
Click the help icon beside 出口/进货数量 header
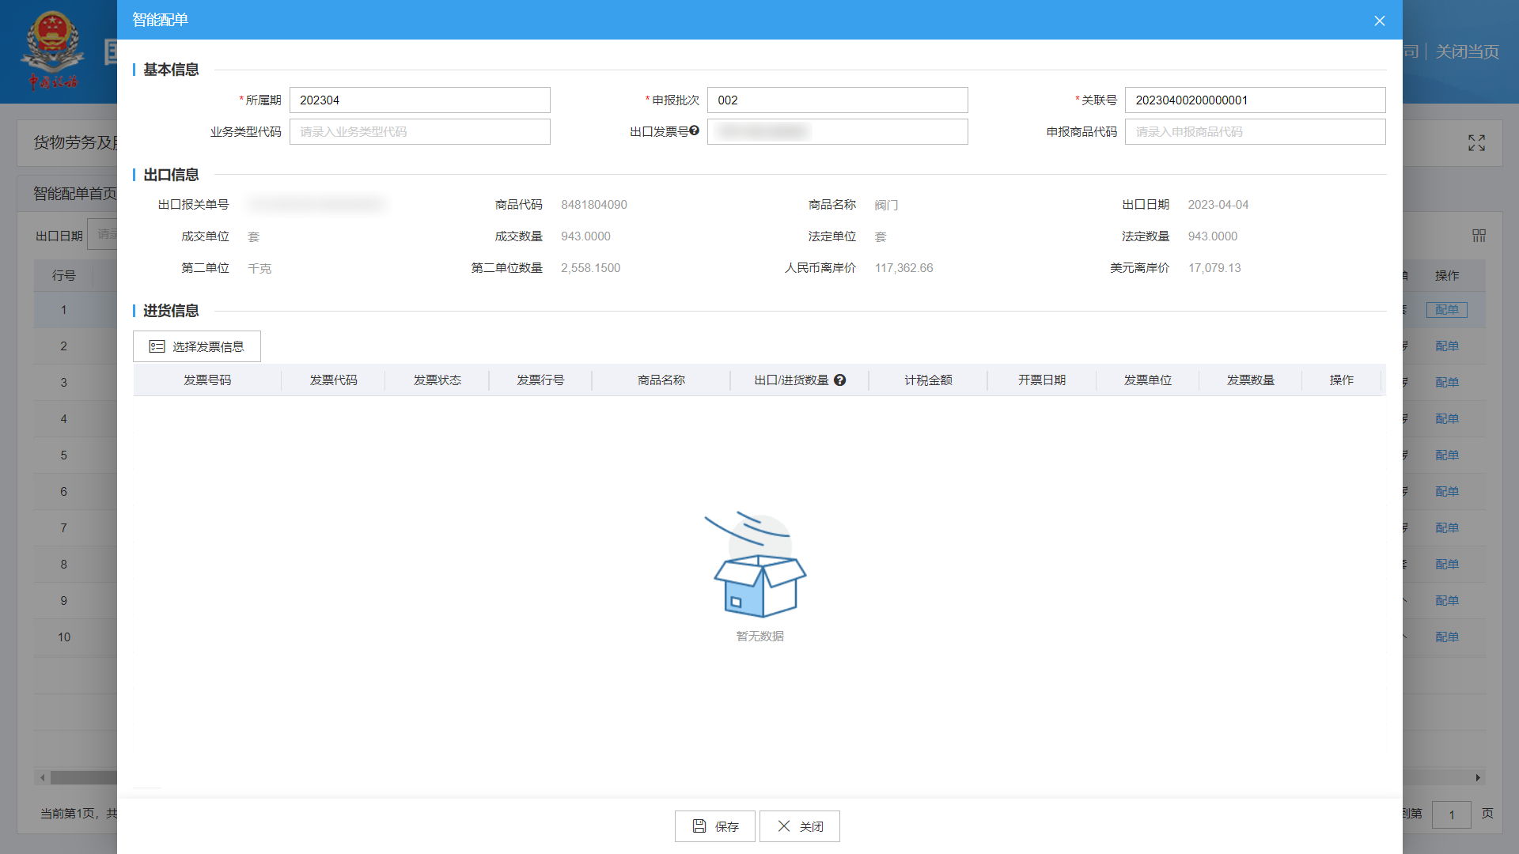click(x=840, y=380)
